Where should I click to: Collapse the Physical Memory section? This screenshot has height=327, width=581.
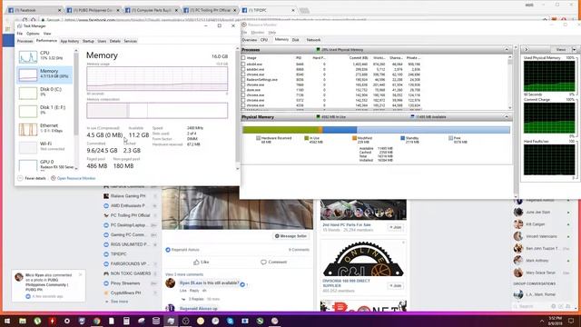click(507, 117)
